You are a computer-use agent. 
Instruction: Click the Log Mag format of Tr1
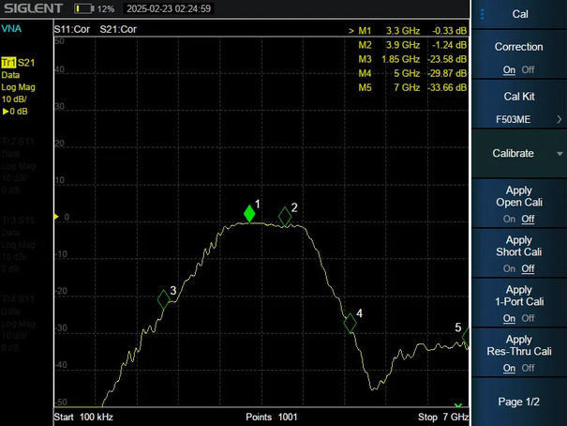pos(19,87)
